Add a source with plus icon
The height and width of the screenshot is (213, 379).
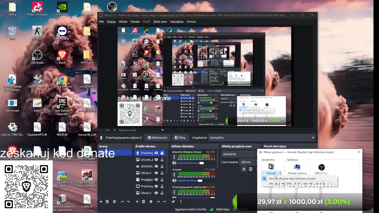137,201
